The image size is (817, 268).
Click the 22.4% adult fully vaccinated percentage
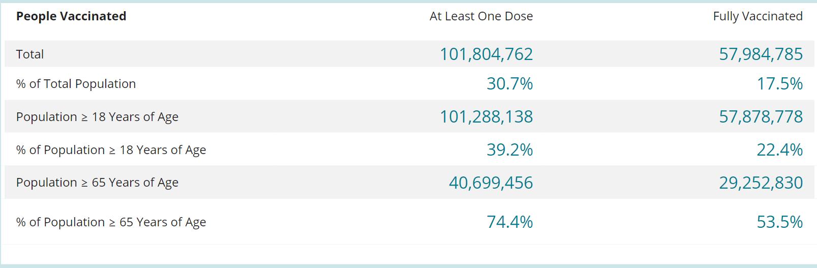tap(779, 150)
